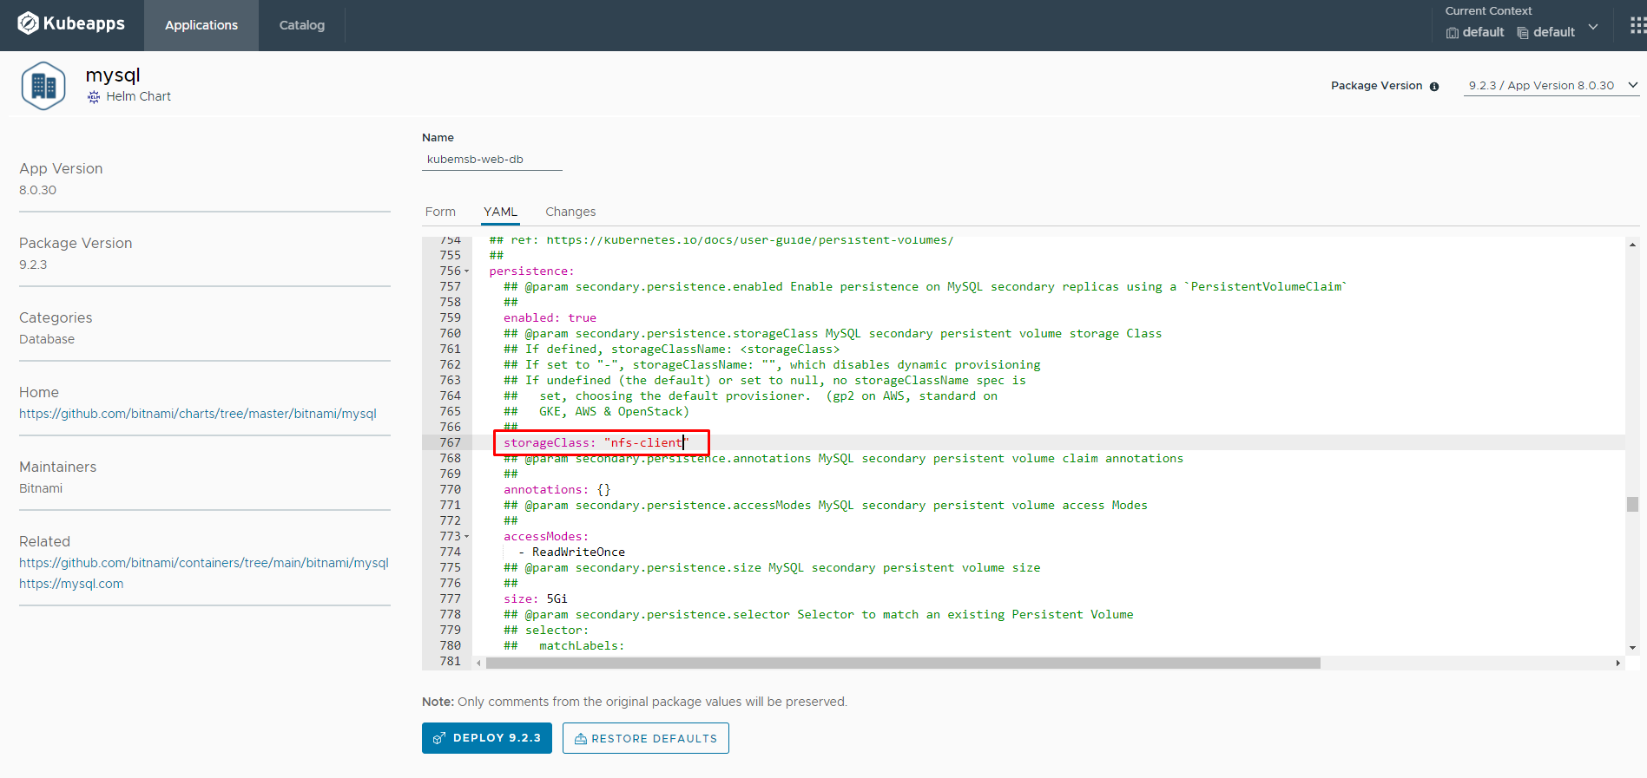Click the mysql package icon
The image size is (1647, 778).
pos(43,86)
